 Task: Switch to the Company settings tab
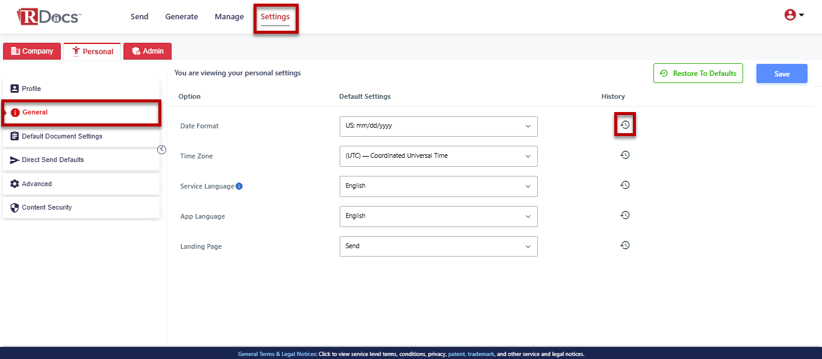32,51
